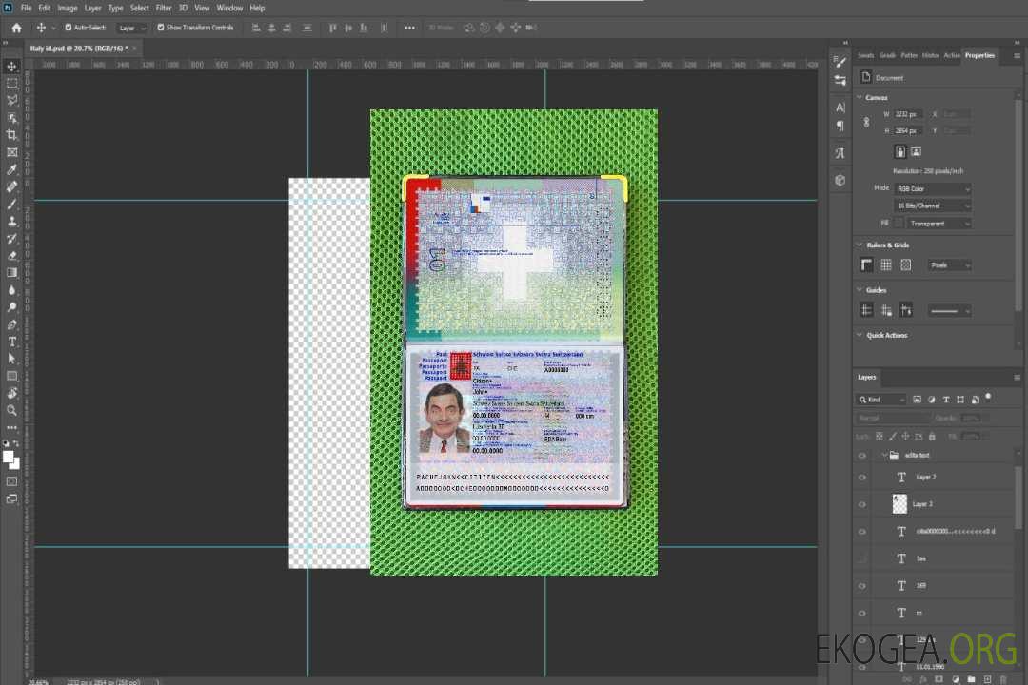Hide Layer 2 with checkerboard thumbnail
Screen dimensions: 1028x685
[862, 504]
